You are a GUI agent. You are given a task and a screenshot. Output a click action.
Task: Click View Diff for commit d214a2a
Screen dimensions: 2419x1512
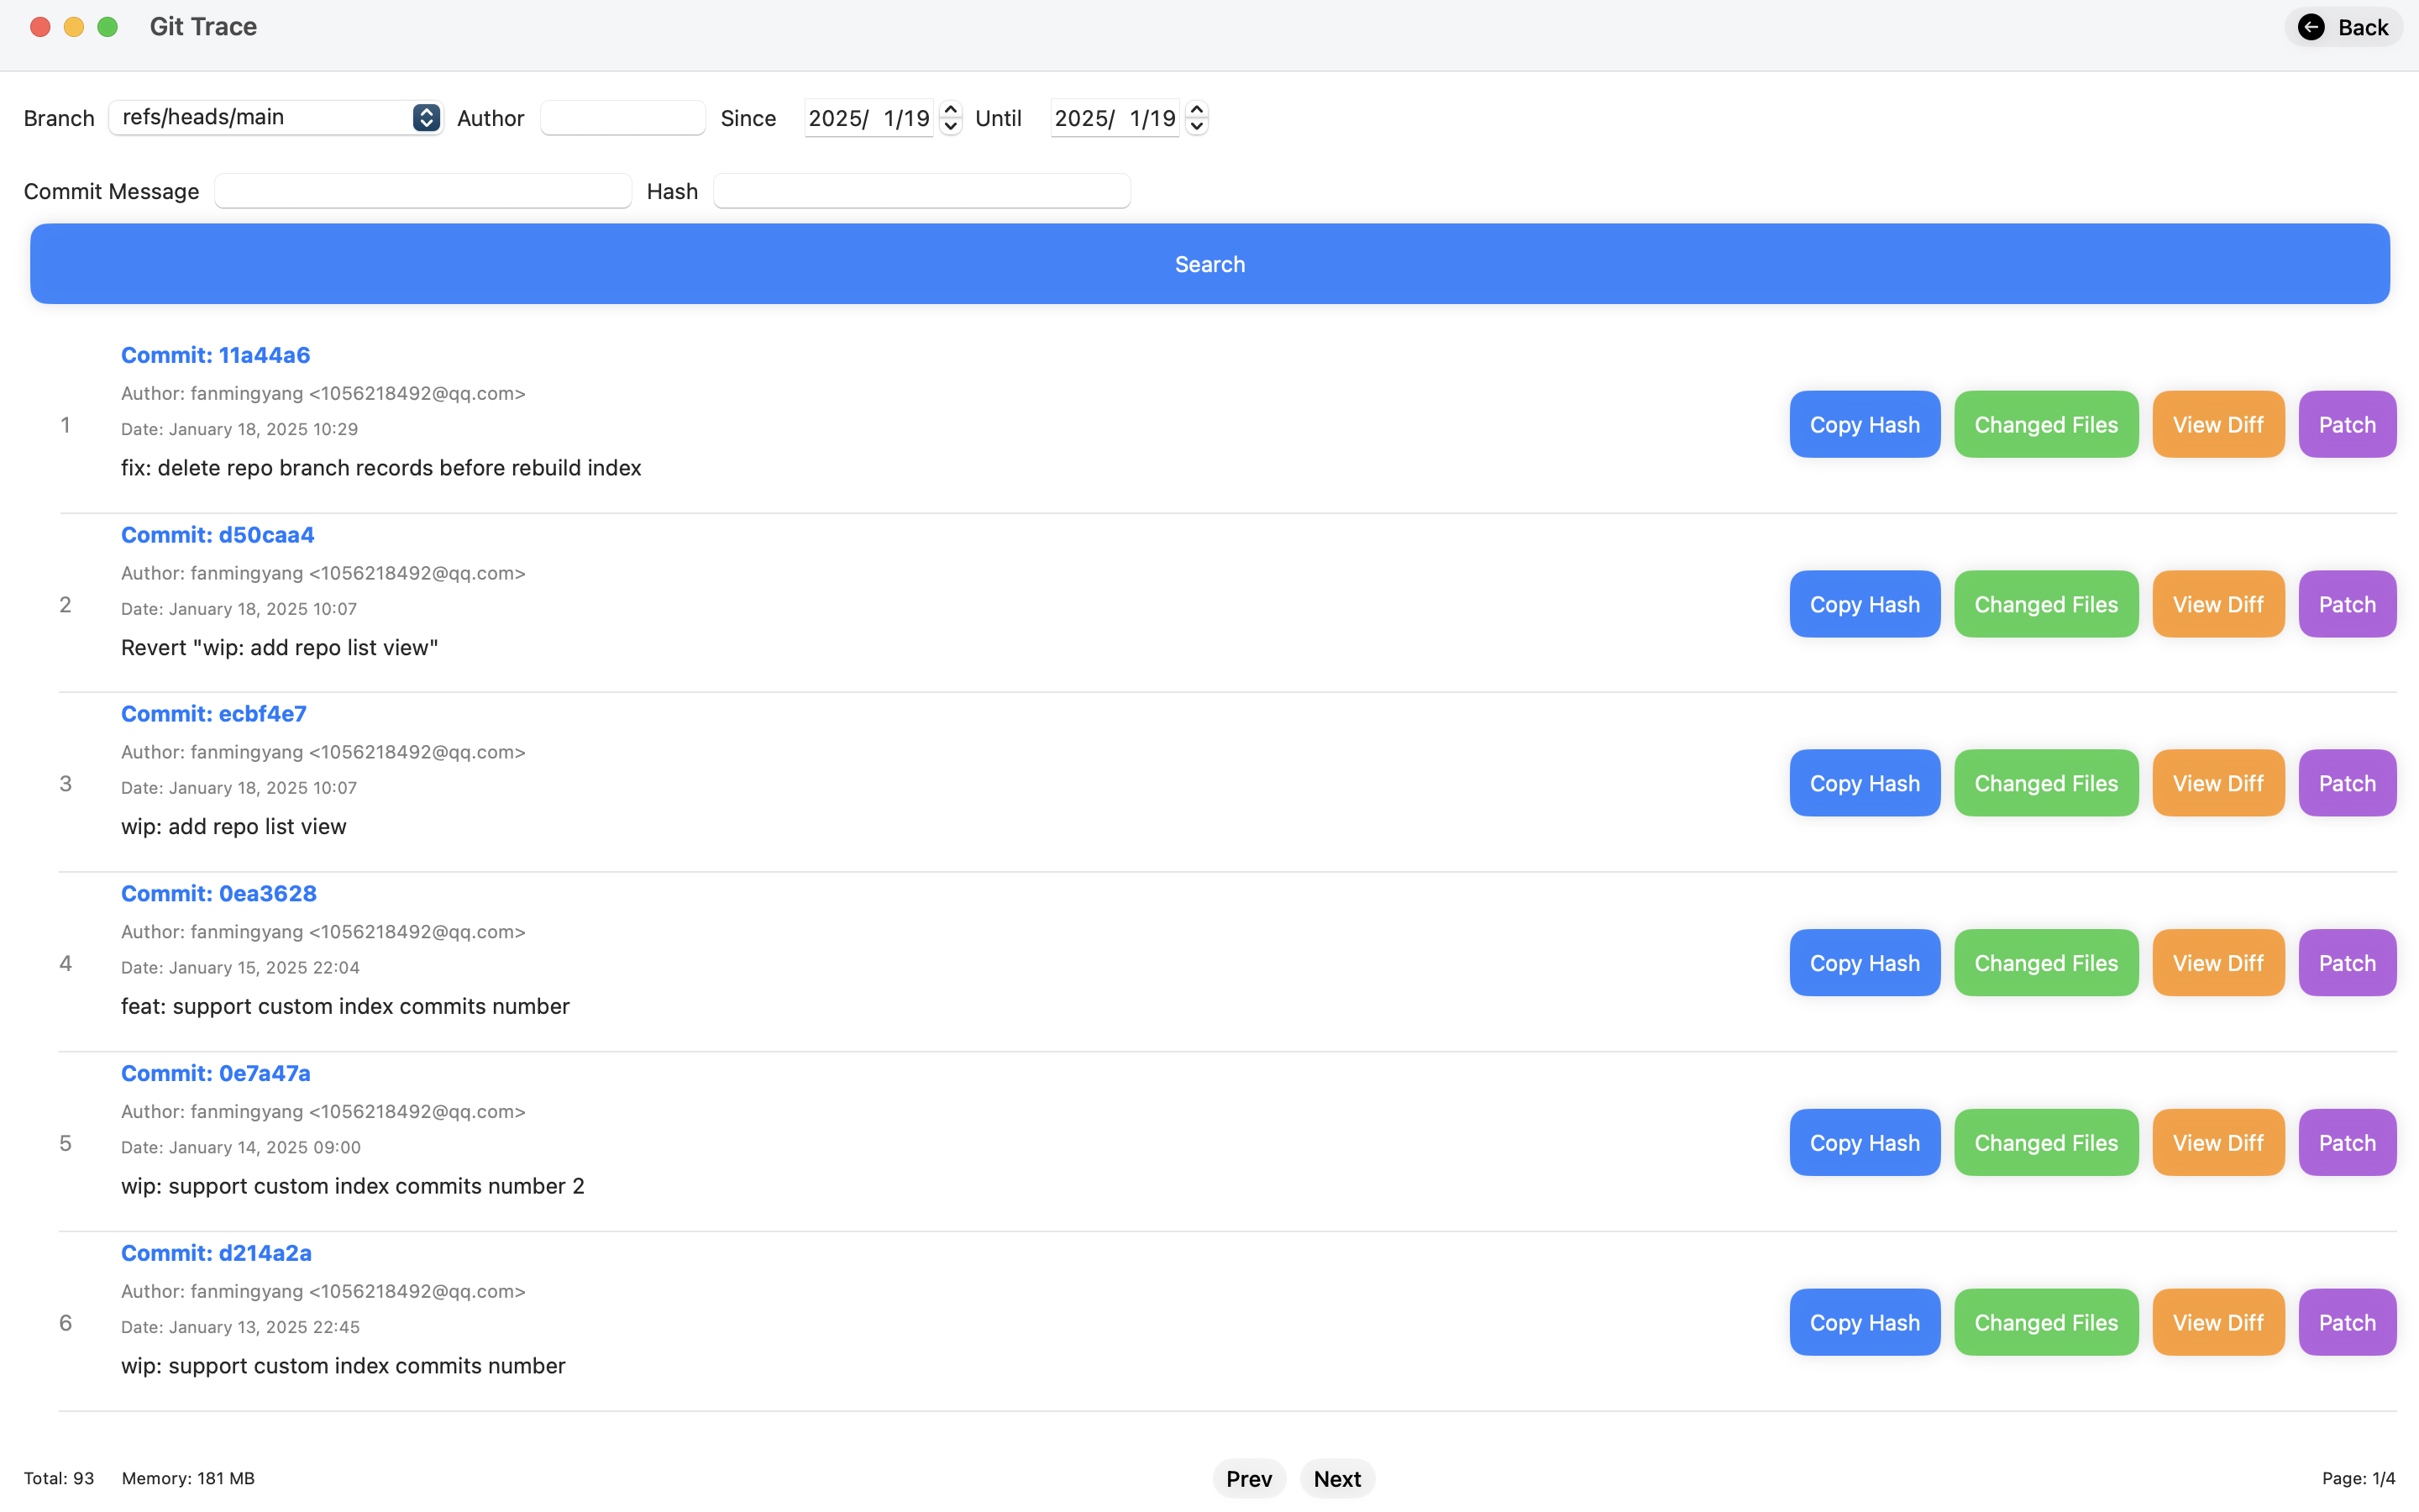(2218, 1321)
